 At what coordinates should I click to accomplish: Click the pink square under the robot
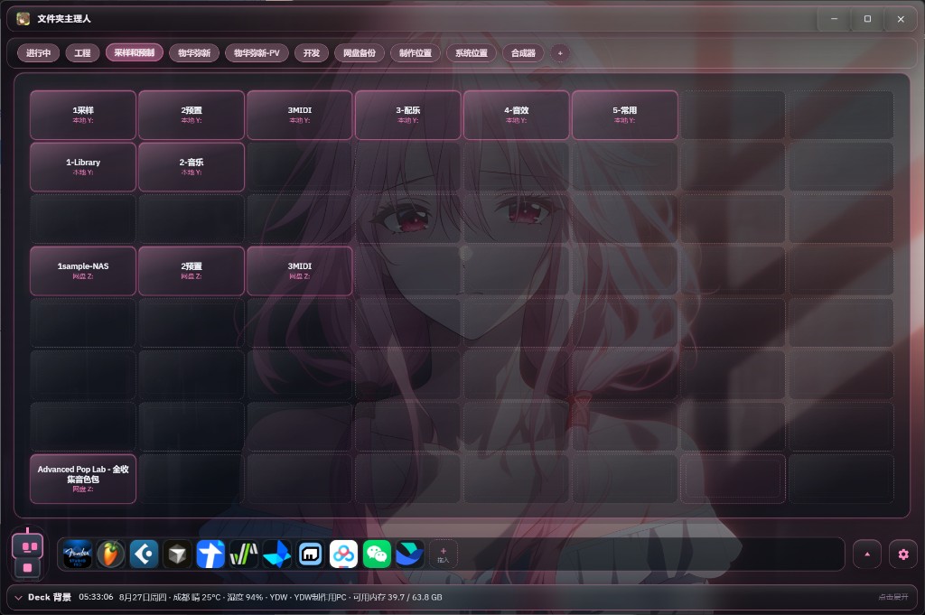coord(27,568)
